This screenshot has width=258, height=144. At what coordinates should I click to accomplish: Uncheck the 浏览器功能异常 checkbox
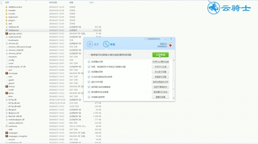(x=89, y=97)
